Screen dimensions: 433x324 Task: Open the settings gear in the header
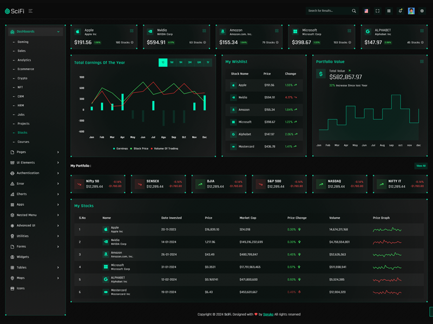[422, 11]
